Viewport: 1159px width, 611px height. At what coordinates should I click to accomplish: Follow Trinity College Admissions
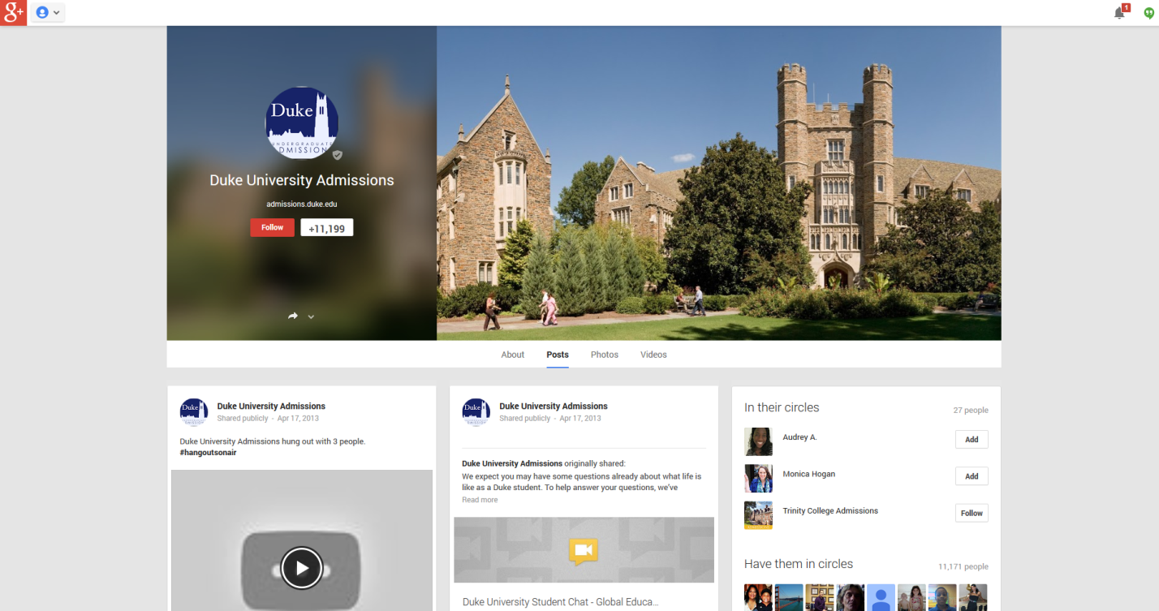(x=971, y=513)
